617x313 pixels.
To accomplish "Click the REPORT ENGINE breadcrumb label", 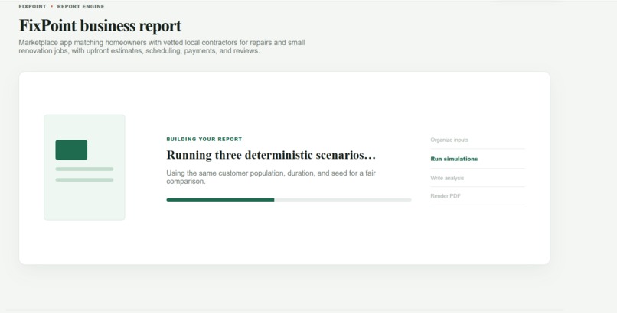I will pos(80,7).
